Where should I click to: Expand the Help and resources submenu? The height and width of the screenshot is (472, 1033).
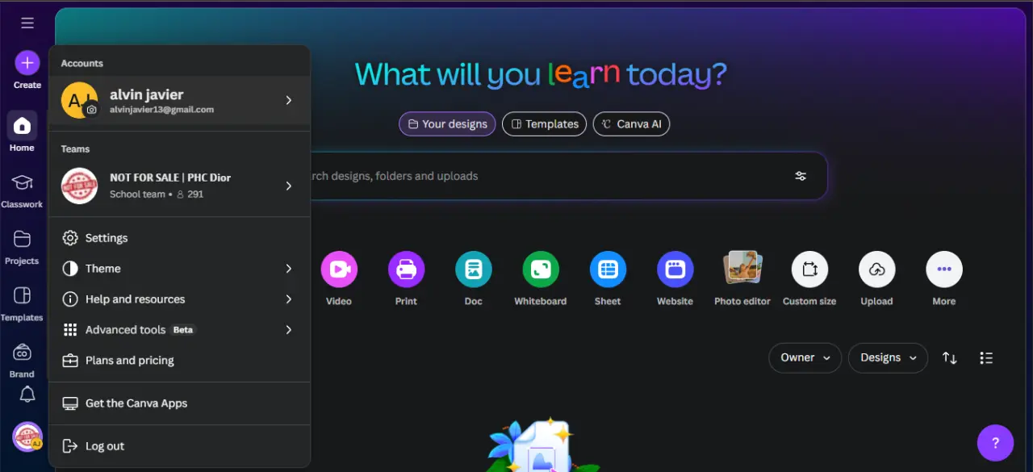point(289,299)
